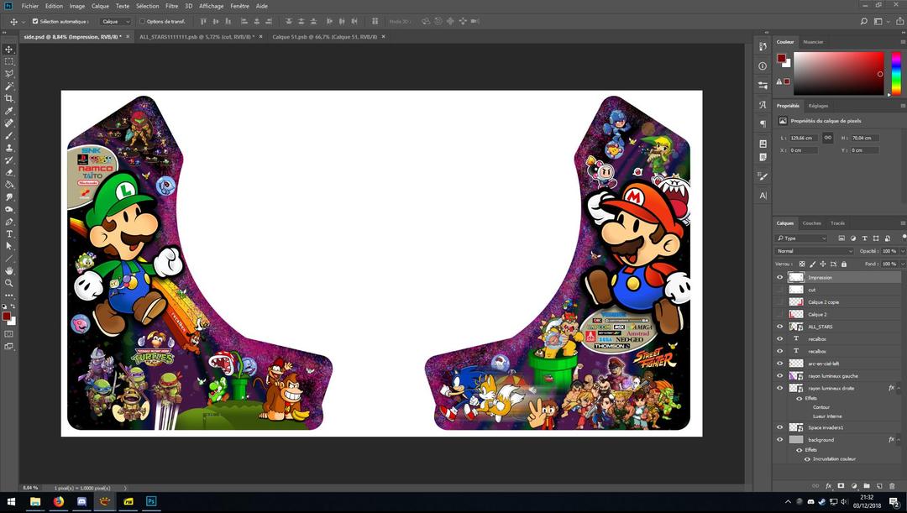Open the Opacité value dropdown
This screenshot has height=513, width=907.
[901, 251]
